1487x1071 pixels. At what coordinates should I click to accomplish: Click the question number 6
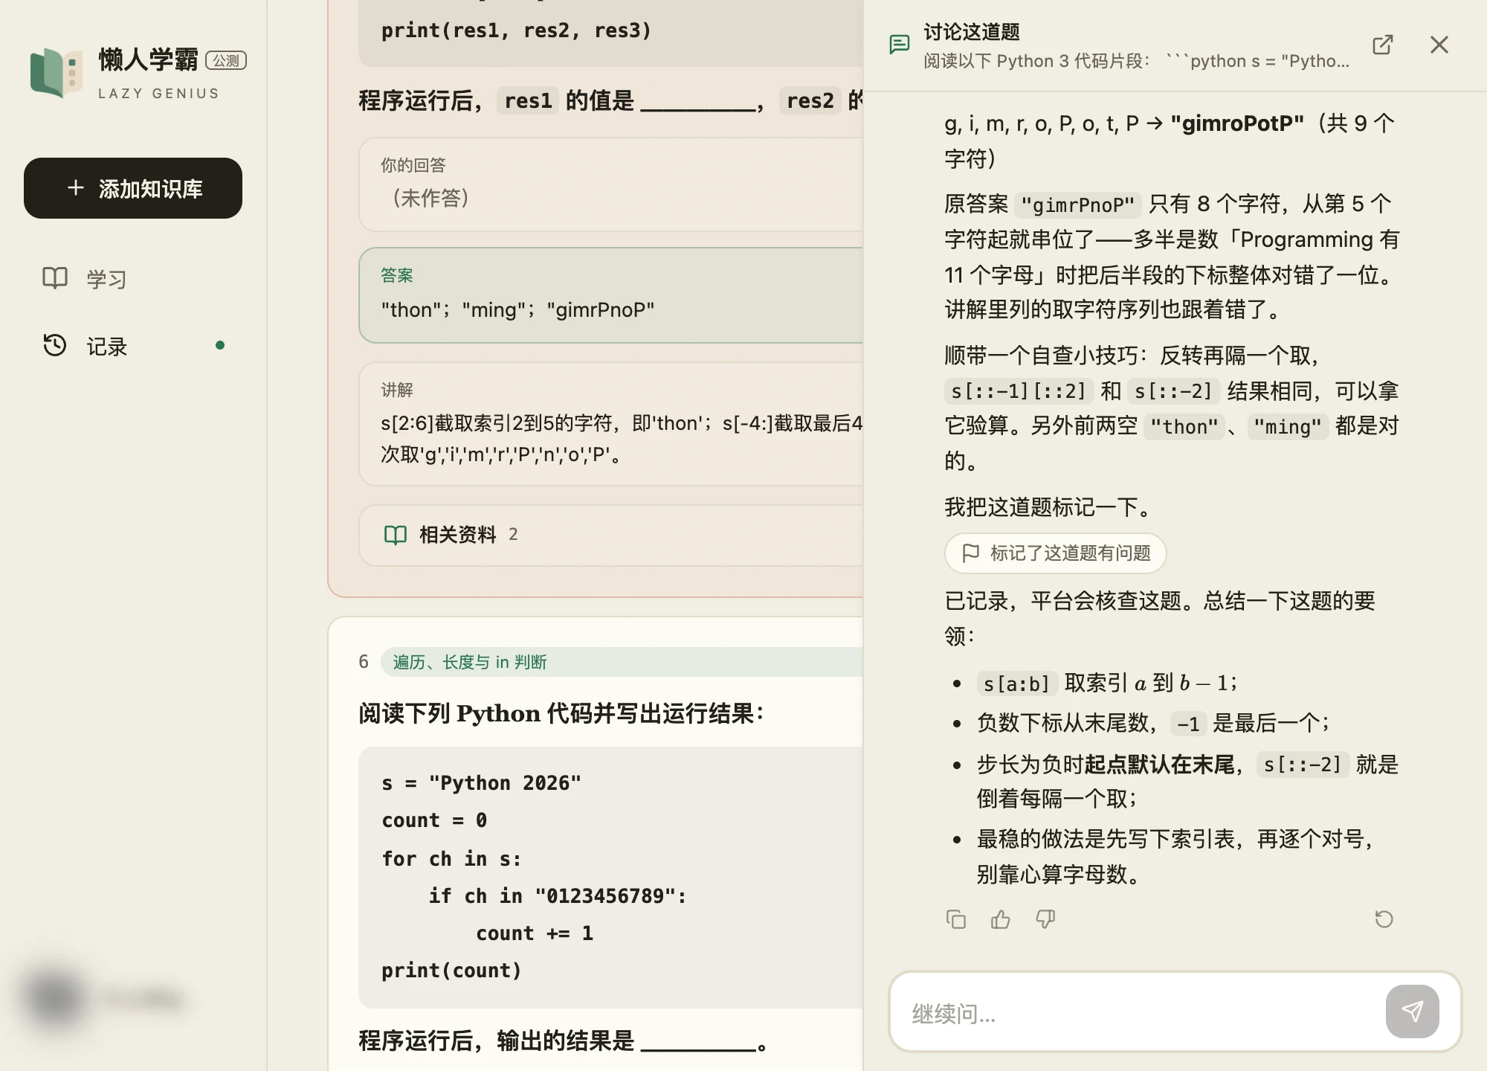(364, 662)
